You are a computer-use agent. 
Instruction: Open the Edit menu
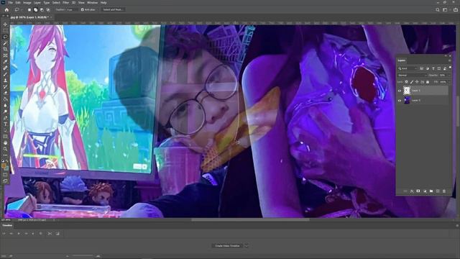click(18, 3)
